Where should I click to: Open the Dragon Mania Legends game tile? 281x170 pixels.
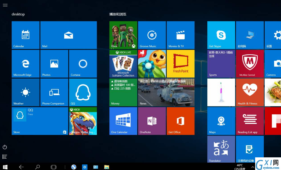(x=83, y=121)
